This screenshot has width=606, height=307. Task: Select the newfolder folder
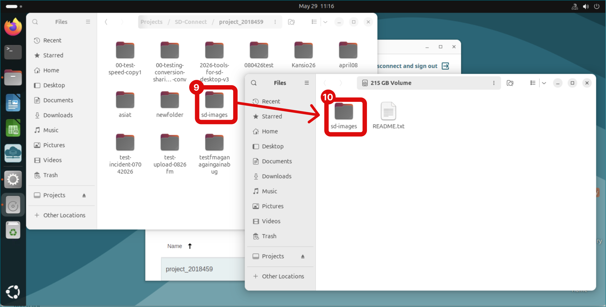click(x=170, y=104)
